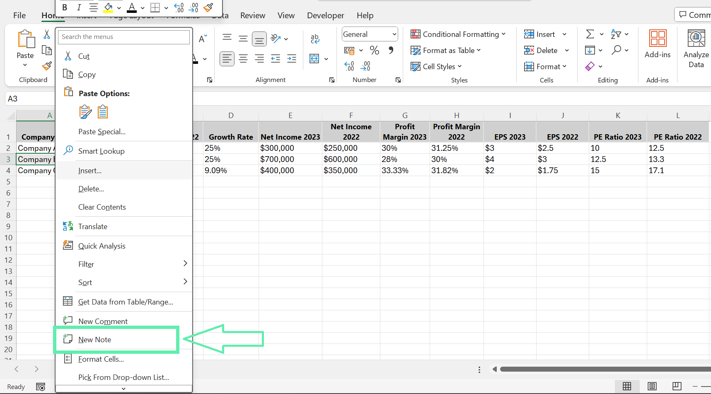Click increase decimal in the mini toolbar

(179, 7)
